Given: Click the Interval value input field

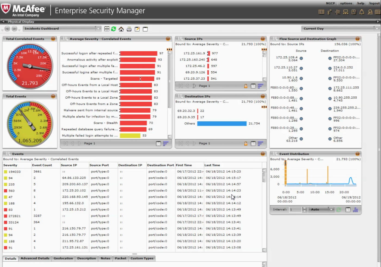Looking at the screenshot, I should (295, 210).
